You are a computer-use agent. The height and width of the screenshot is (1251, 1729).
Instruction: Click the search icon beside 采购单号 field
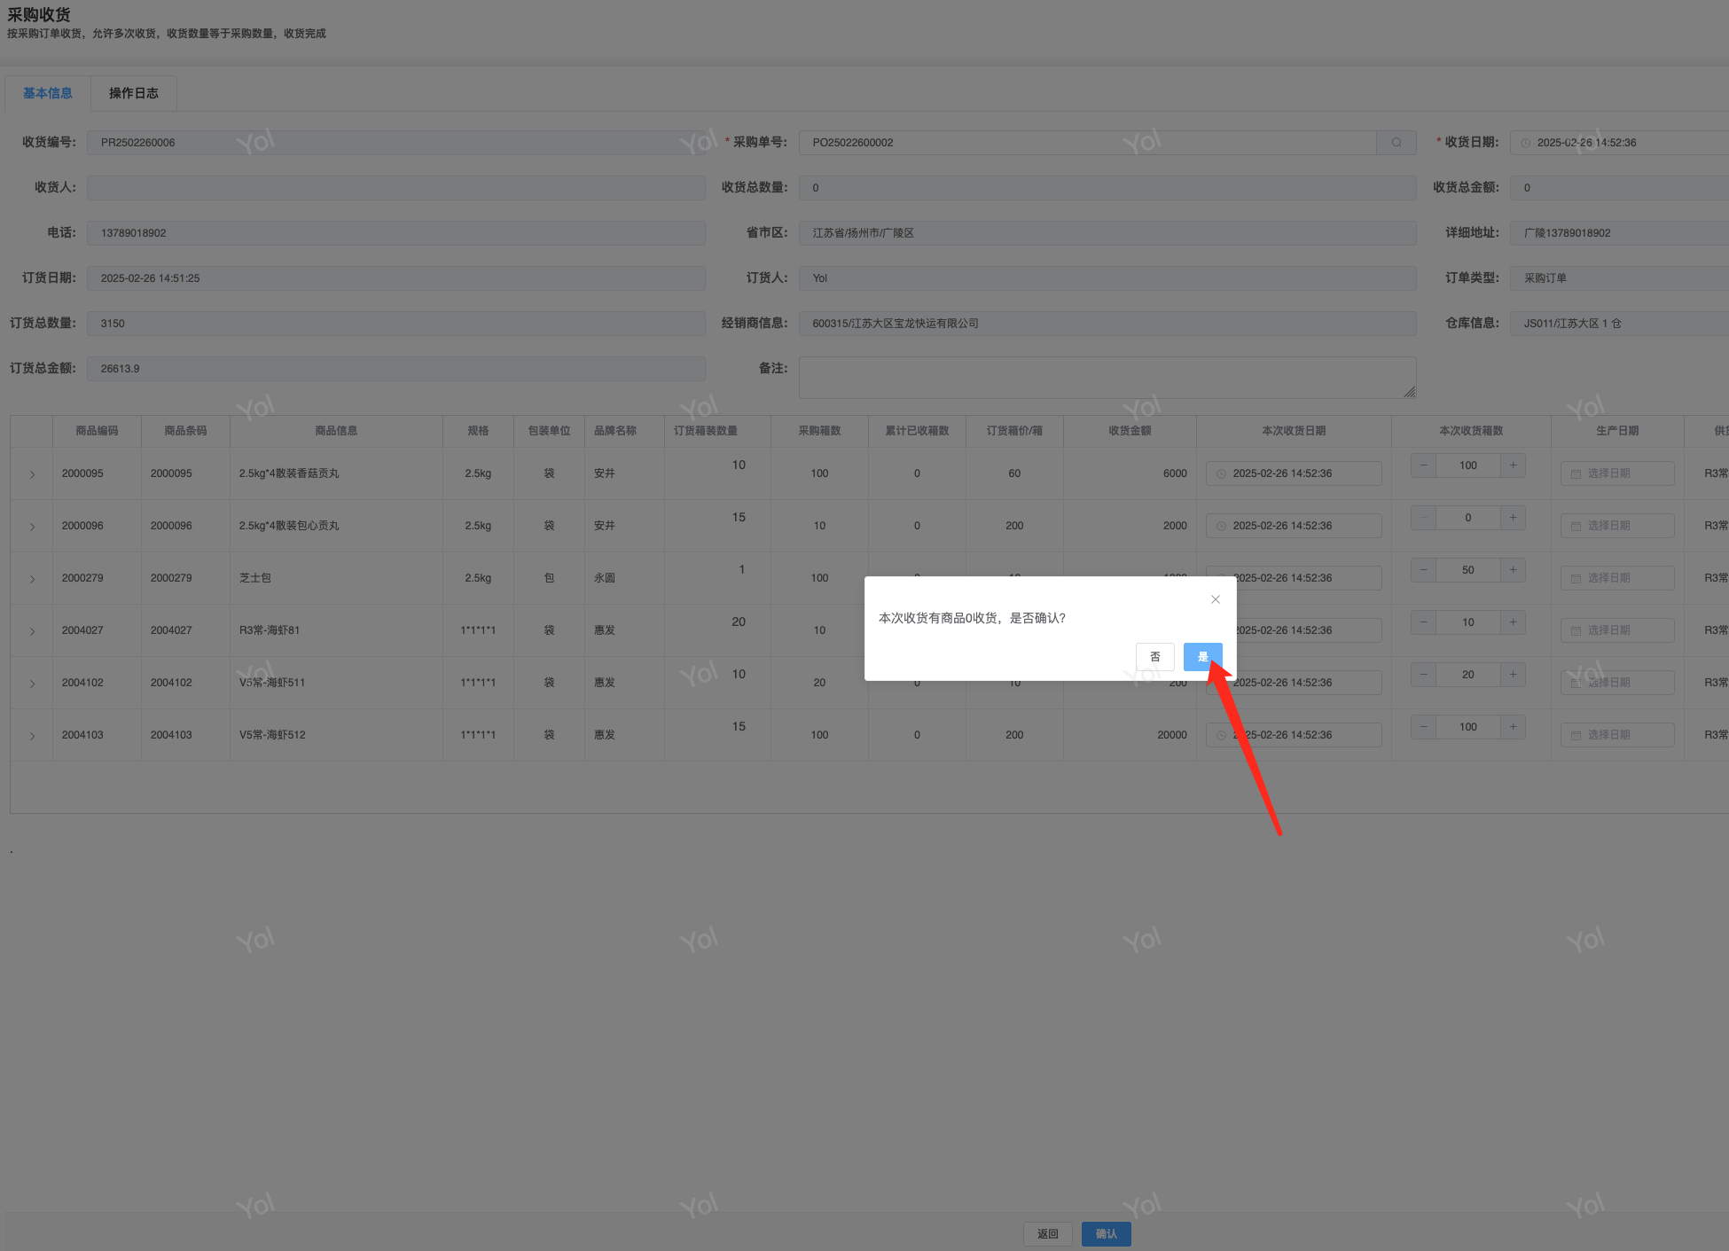coord(1396,143)
